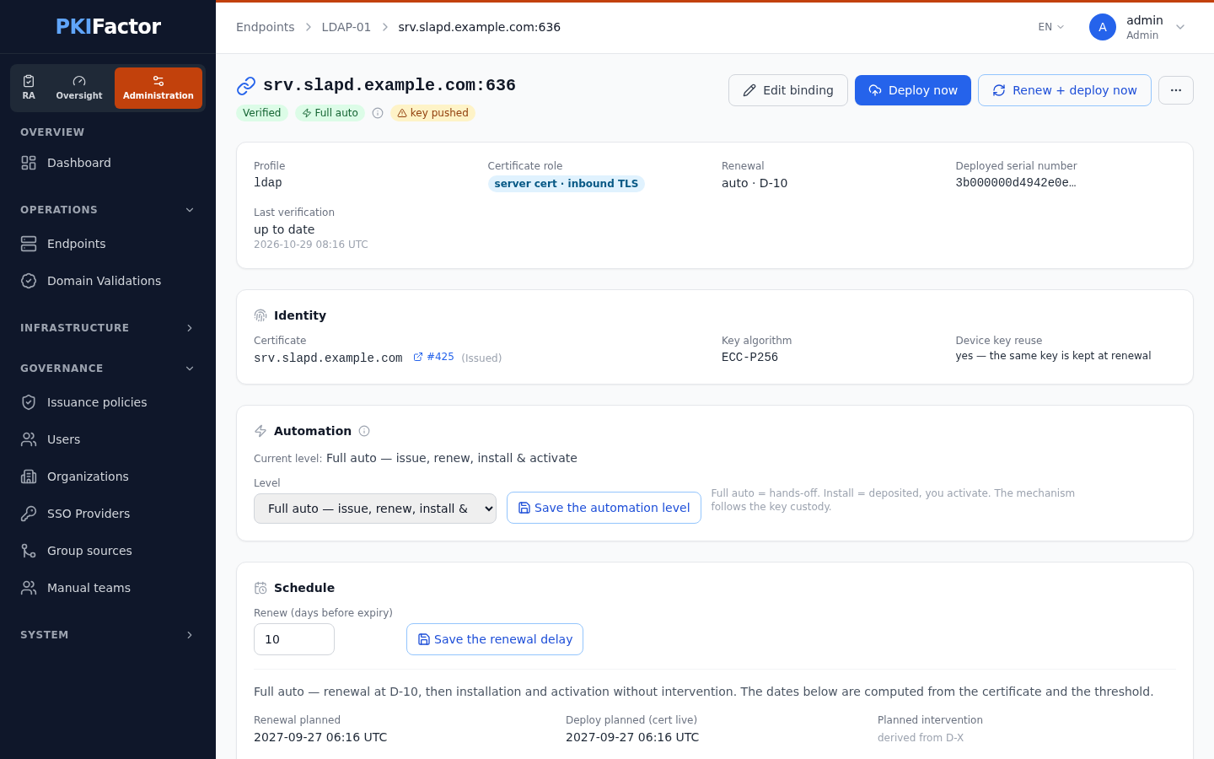The height and width of the screenshot is (759, 1214).
Task: Click the key pushed warning badge
Action: coord(432,113)
